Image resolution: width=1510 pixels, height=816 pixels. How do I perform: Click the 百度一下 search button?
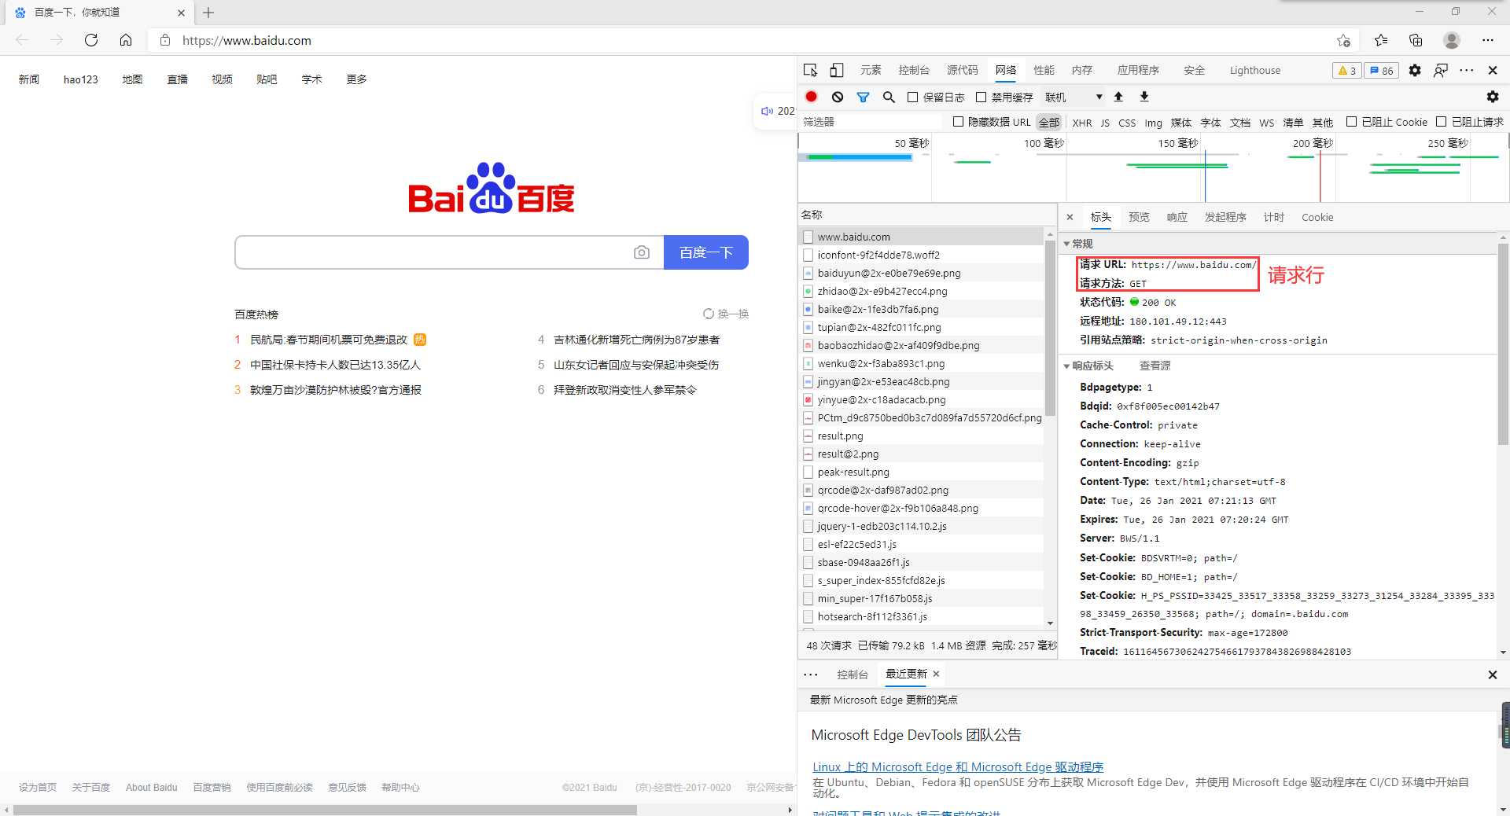coord(706,252)
